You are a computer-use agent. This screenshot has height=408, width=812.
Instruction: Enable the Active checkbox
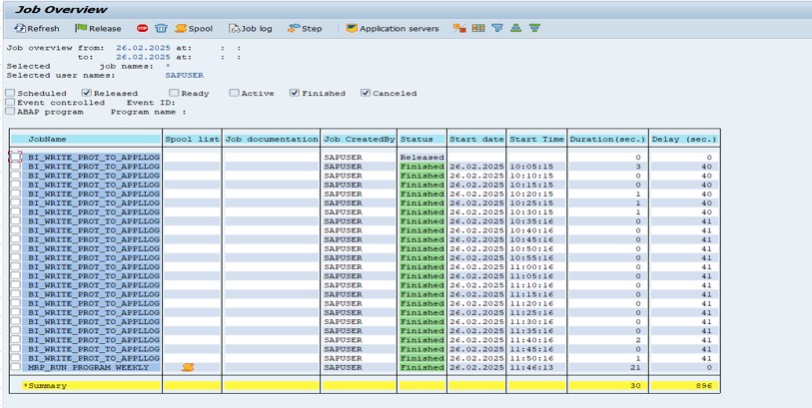click(234, 93)
